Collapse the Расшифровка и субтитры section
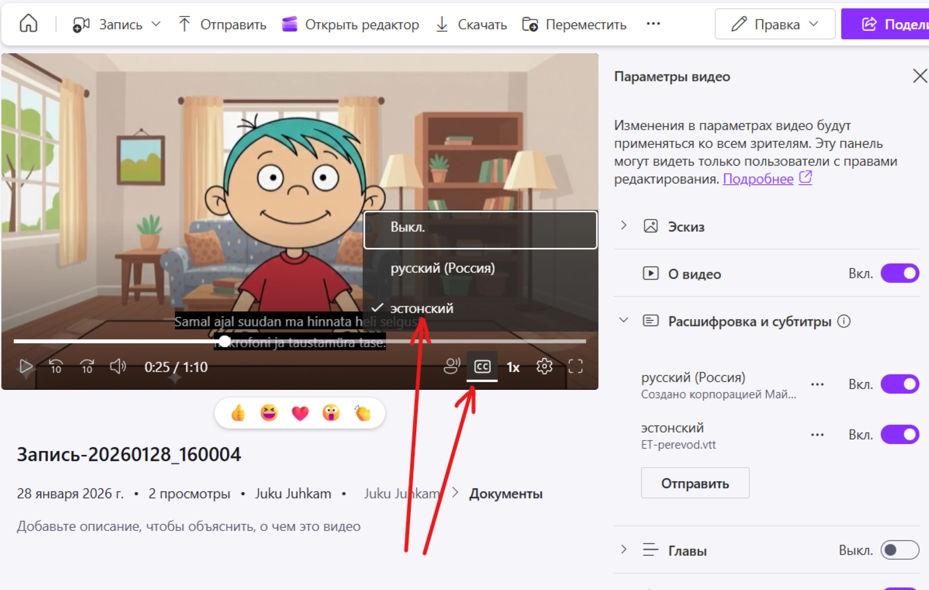929x590 pixels. [x=624, y=321]
